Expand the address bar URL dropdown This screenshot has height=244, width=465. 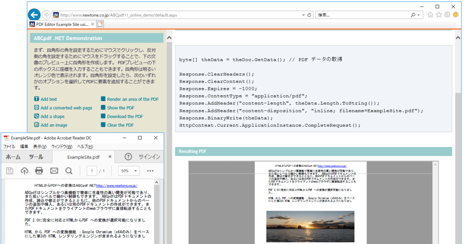coord(303,14)
